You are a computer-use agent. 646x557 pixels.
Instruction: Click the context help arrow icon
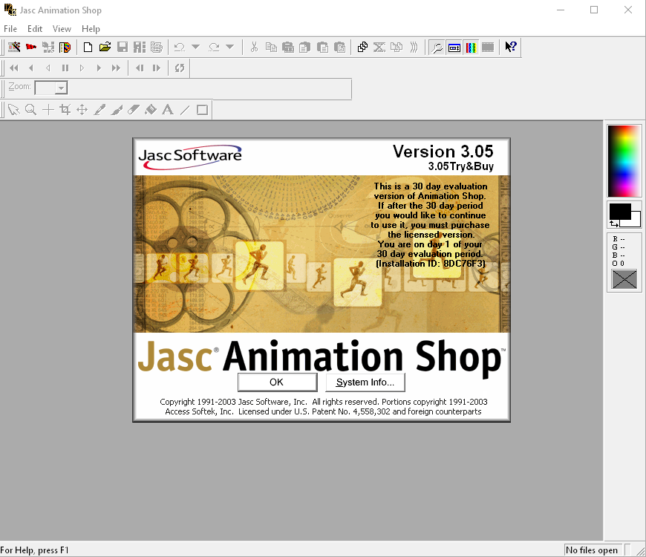[511, 47]
